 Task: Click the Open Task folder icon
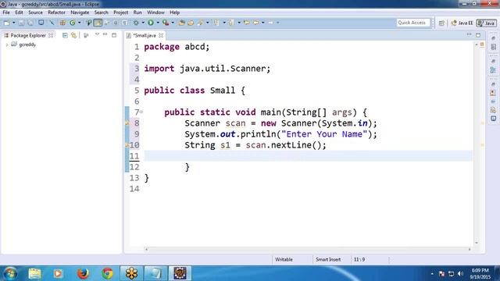191,23
